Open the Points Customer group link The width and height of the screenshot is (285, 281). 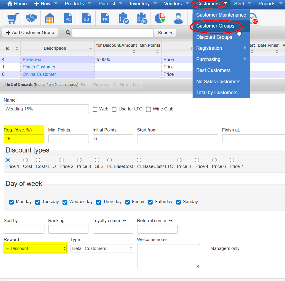[x=39, y=67]
